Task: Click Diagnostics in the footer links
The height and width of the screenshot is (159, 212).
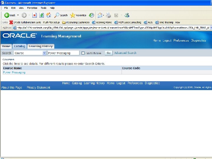Action: tap(153, 83)
